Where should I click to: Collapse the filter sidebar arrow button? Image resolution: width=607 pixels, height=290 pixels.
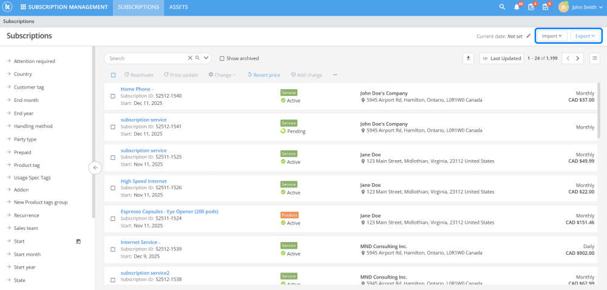click(x=95, y=168)
